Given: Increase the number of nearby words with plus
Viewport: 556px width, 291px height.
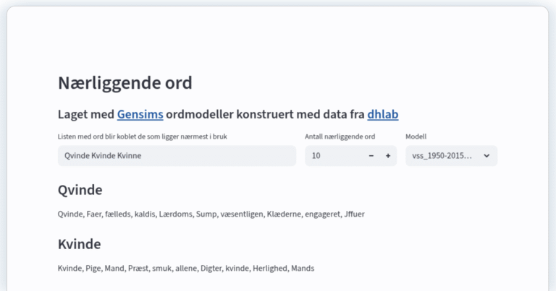Looking at the screenshot, I should tap(388, 156).
